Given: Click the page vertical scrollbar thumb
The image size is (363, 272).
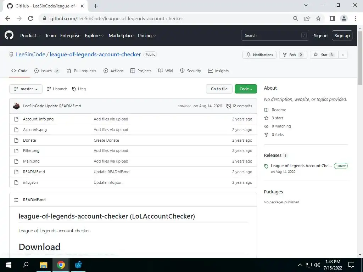Looking at the screenshot, I should point(360,58).
